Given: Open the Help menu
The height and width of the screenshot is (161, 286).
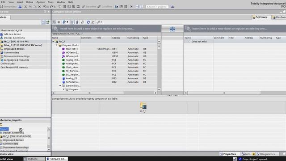Looking at the screenshot, I should pos(71,2).
